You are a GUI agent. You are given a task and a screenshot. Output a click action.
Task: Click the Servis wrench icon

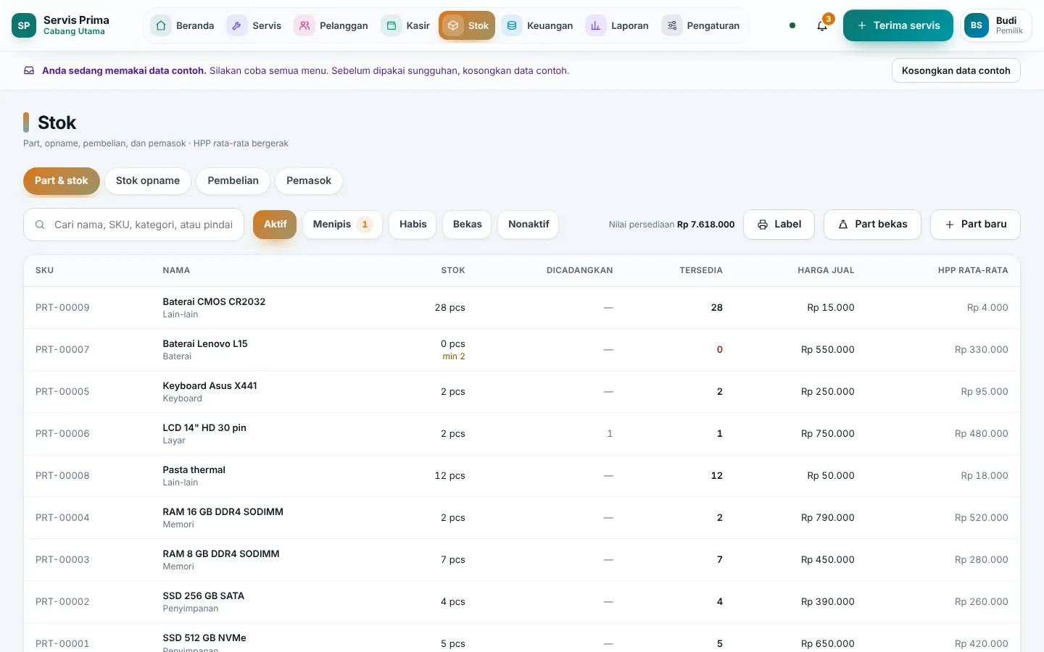tap(237, 25)
